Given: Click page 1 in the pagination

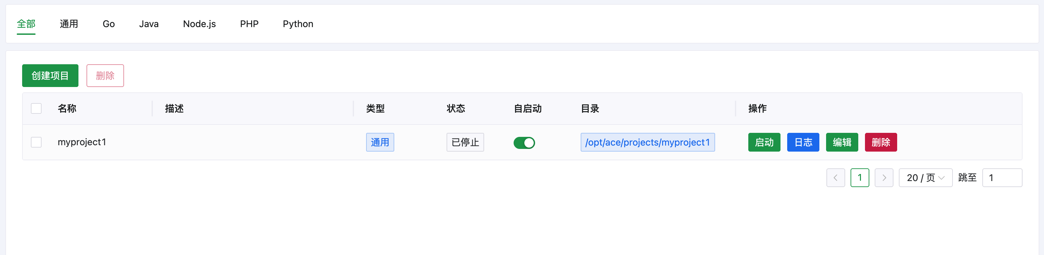Looking at the screenshot, I should [x=860, y=177].
